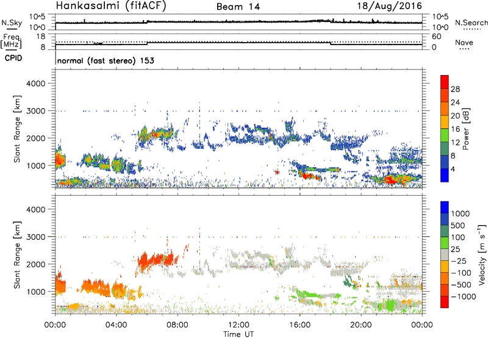Click 'normal (fast stereo) 153' text
This screenshot has width=488, height=338.
point(106,60)
